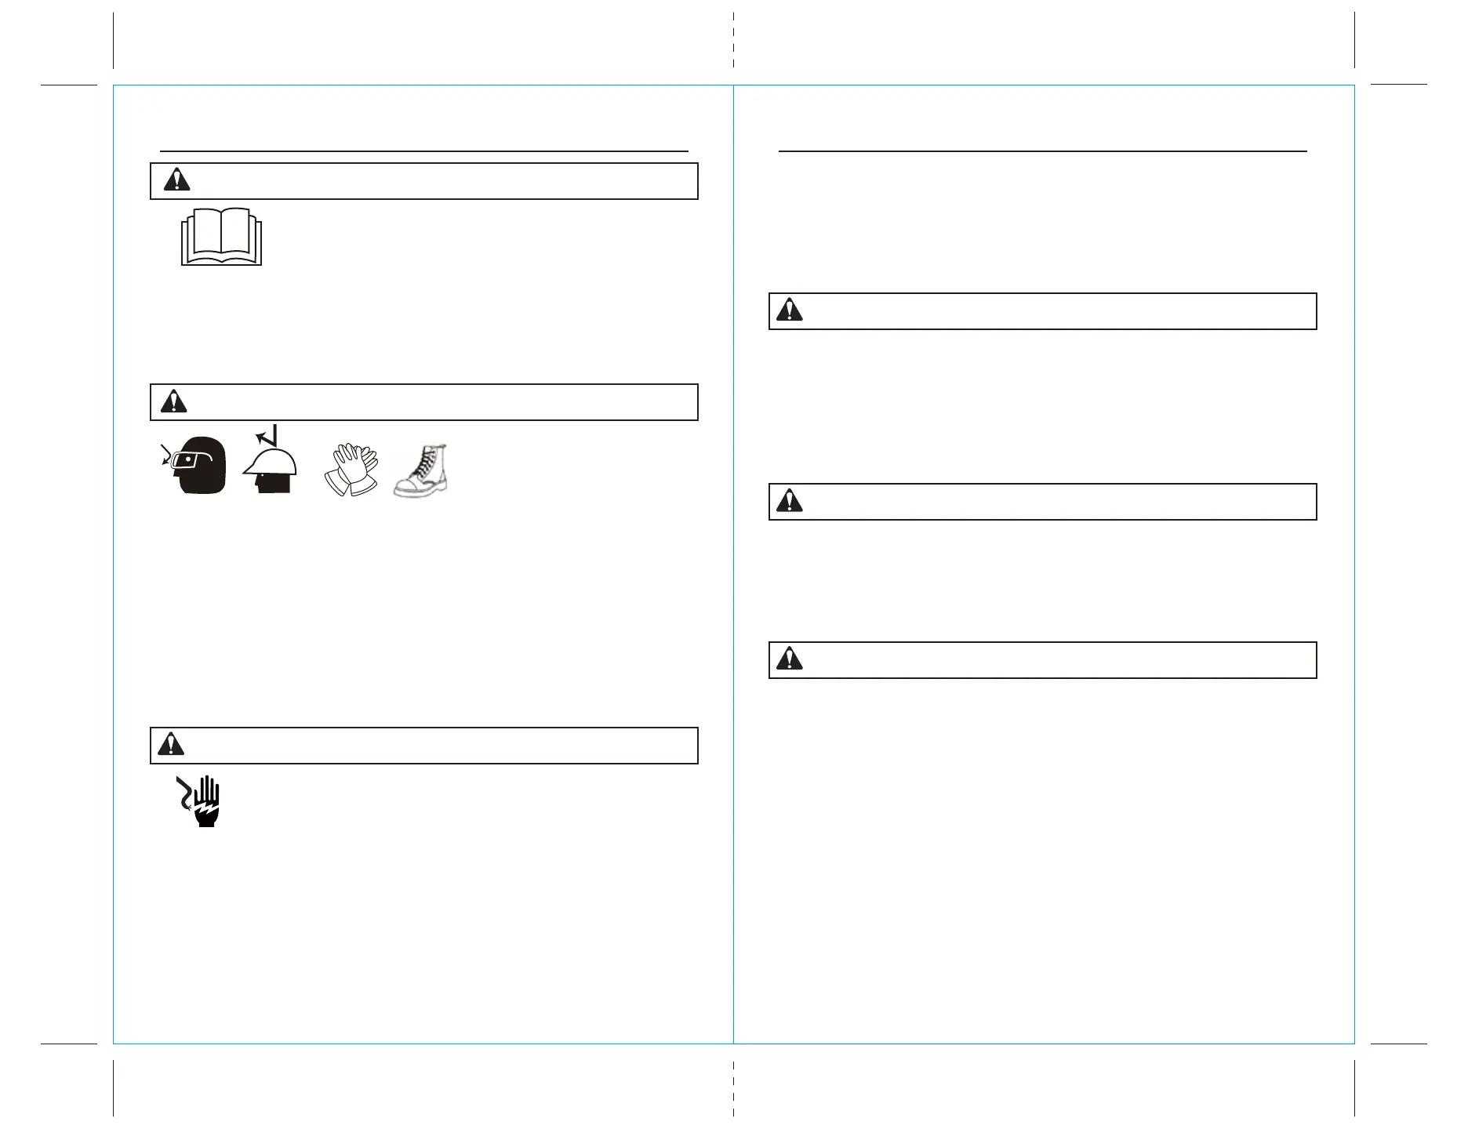Image resolution: width=1468 pixels, height=1129 pixels.
Task: Click the uppermost empty warning box on right page
Action: point(1042,311)
